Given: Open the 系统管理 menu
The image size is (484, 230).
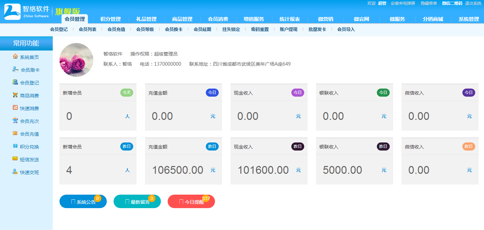Looking at the screenshot, I should pyautogui.click(x=469, y=19).
